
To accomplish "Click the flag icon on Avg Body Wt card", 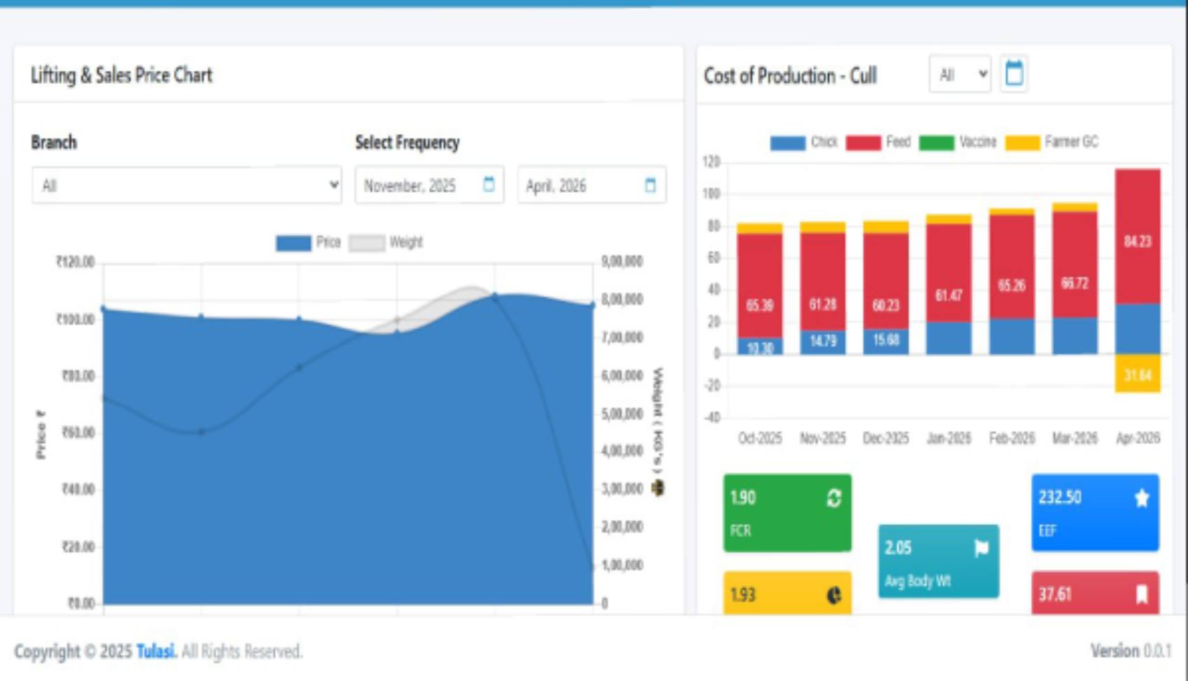I will tap(981, 548).
